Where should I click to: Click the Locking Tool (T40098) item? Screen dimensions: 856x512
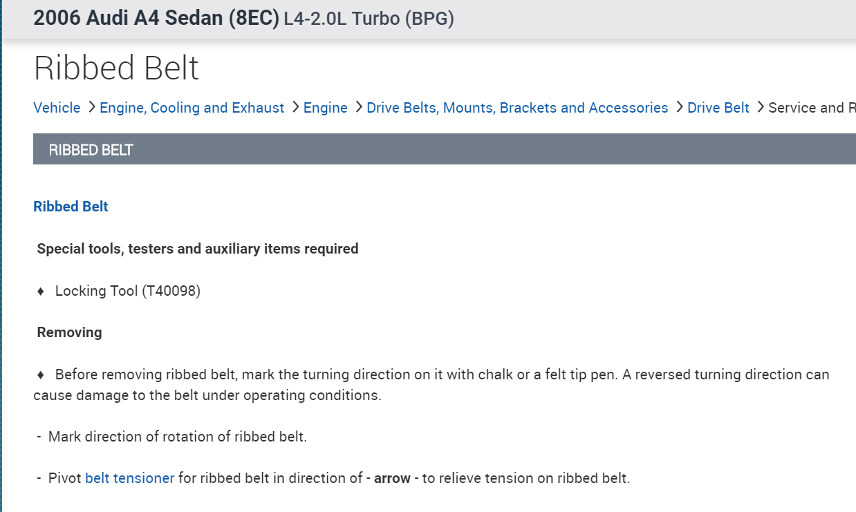click(127, 291)
